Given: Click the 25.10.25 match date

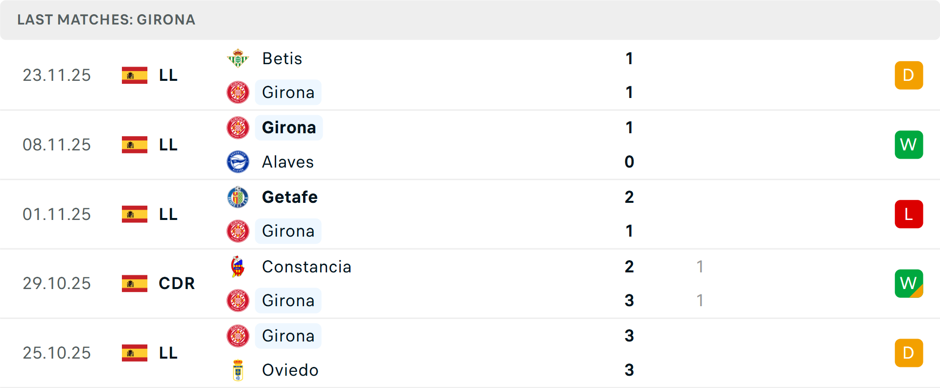Looking at the screenshot, I should [57, 353].
